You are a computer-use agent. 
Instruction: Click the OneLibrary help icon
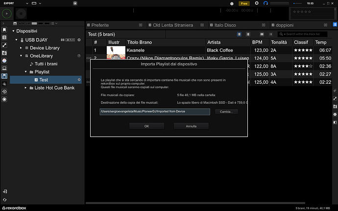point(79,56)
